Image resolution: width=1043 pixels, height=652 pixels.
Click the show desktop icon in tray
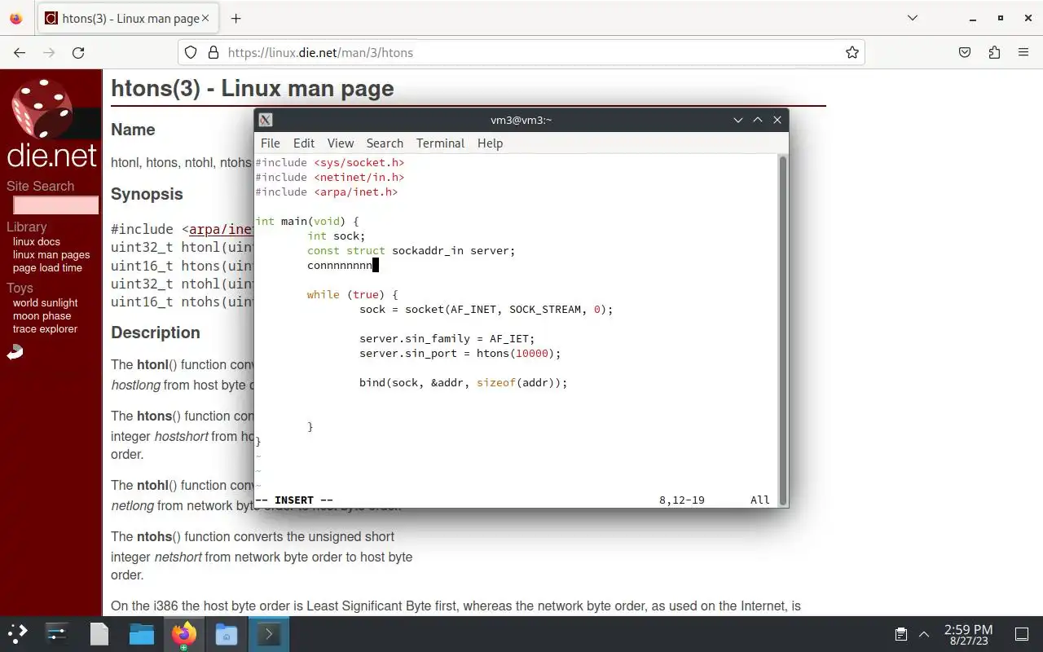point(1021,634)
